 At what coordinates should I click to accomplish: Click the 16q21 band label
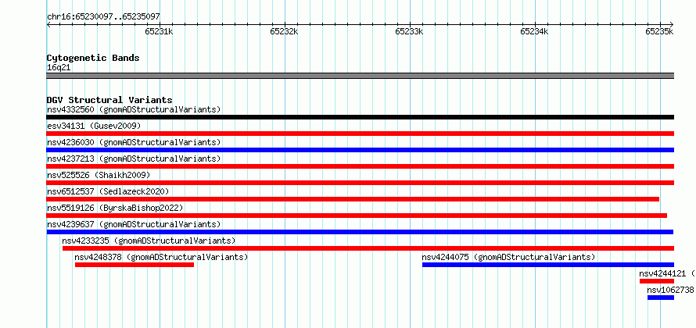pos(59,68)
